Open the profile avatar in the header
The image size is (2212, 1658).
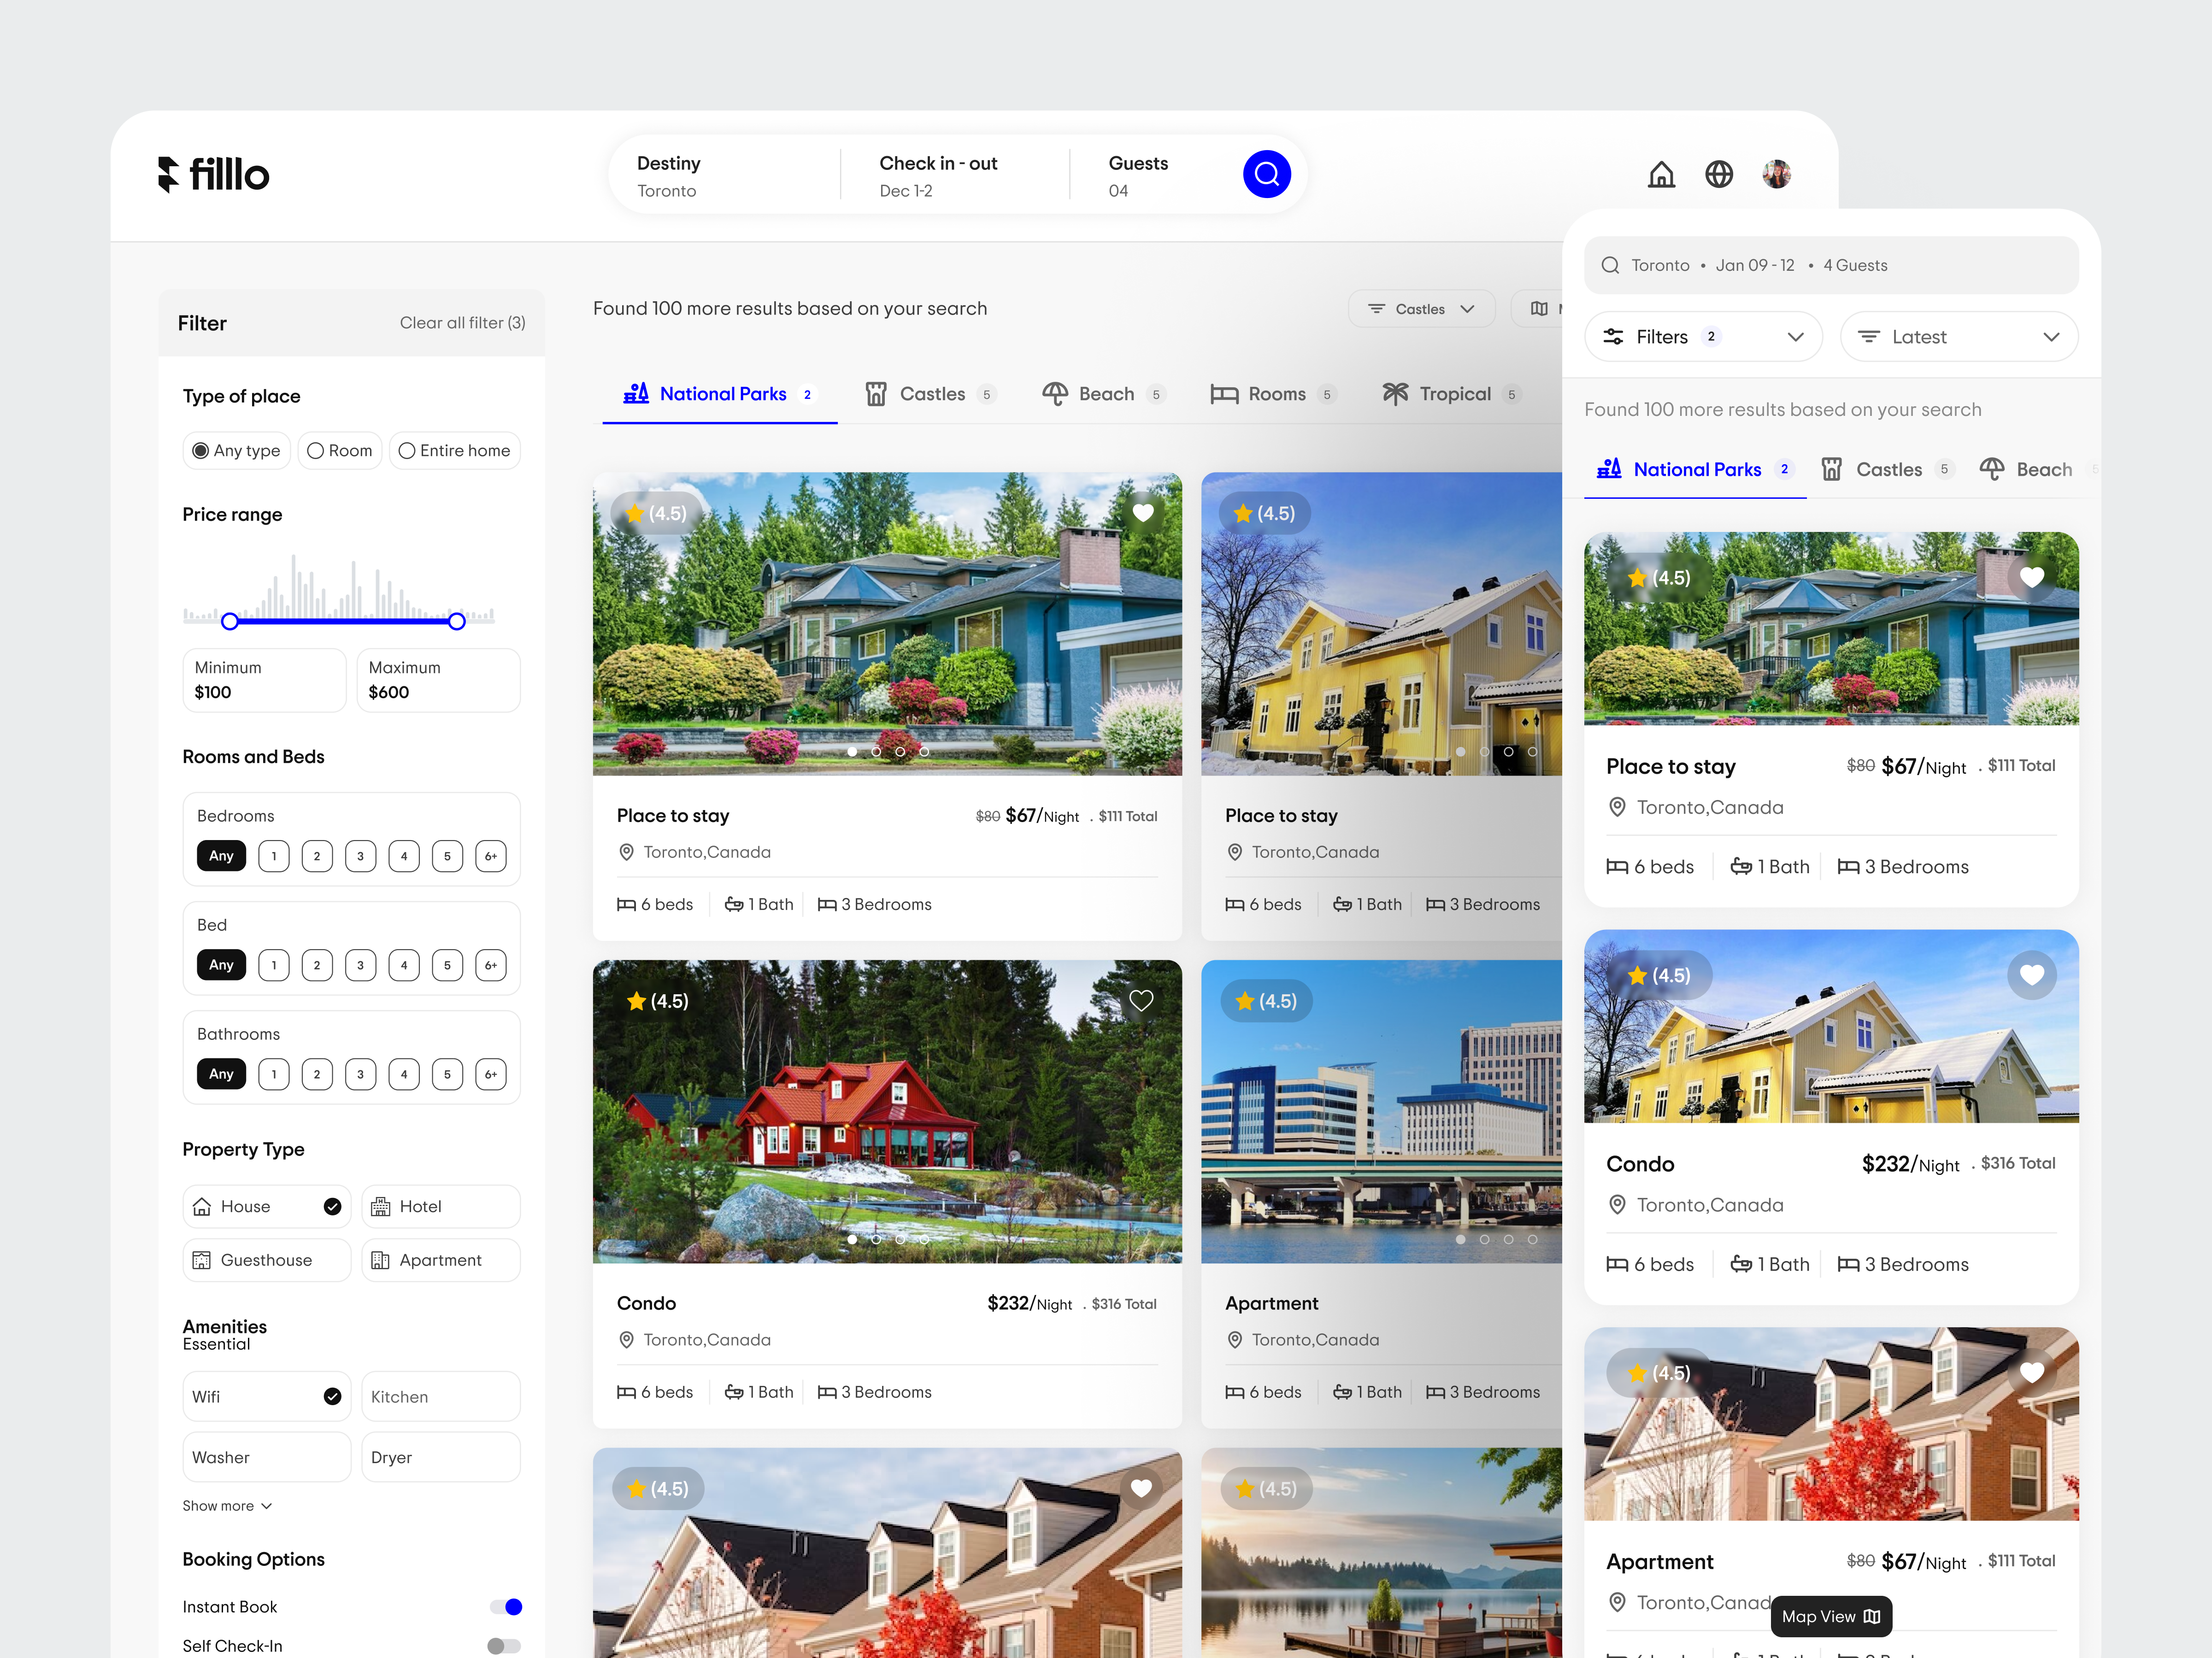[1778, 174]
